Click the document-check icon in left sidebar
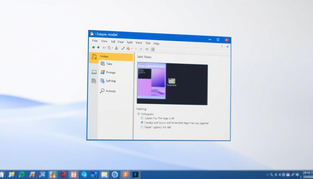The width and height of the screenshot is (313, 179). pos(94,81)
